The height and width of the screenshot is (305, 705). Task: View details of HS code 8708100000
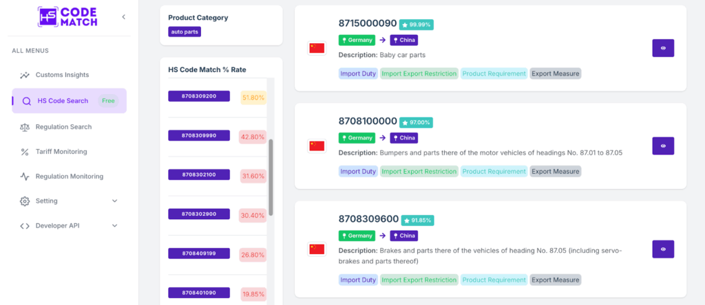pyautogui.click(x=662, y=146)
